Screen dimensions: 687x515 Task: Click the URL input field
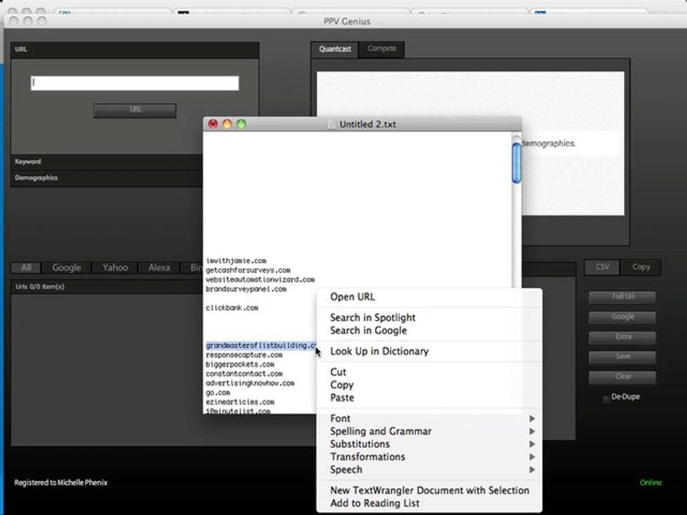[x=135, y=83]
